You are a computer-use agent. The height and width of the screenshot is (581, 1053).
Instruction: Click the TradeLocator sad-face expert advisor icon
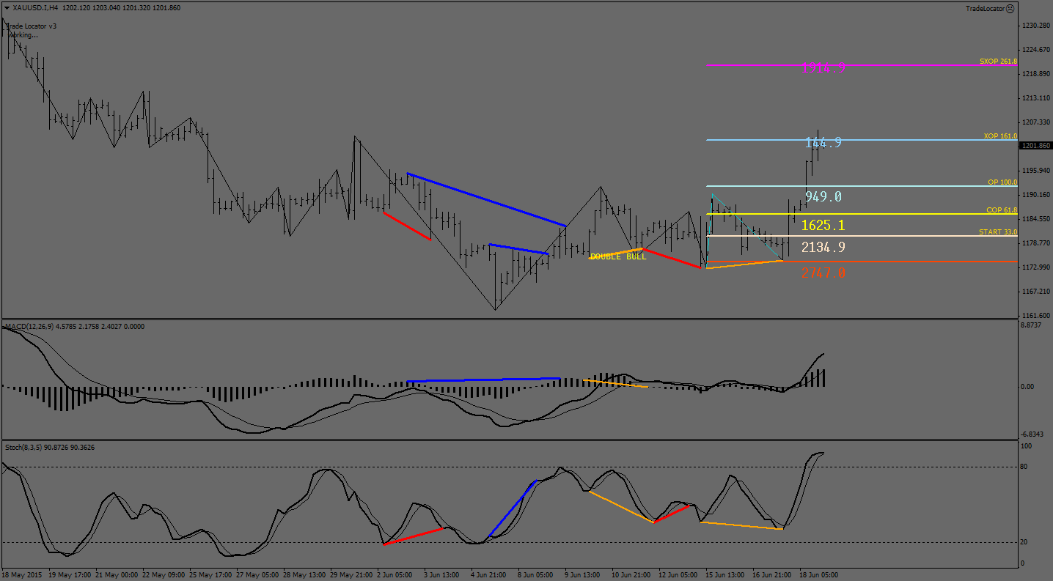pos(1010,9)
